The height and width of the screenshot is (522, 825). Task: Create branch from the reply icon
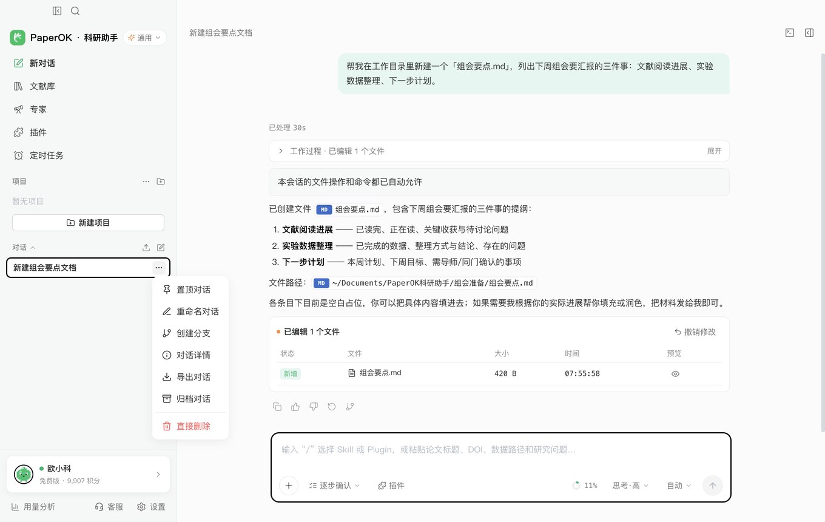(350, 407)
